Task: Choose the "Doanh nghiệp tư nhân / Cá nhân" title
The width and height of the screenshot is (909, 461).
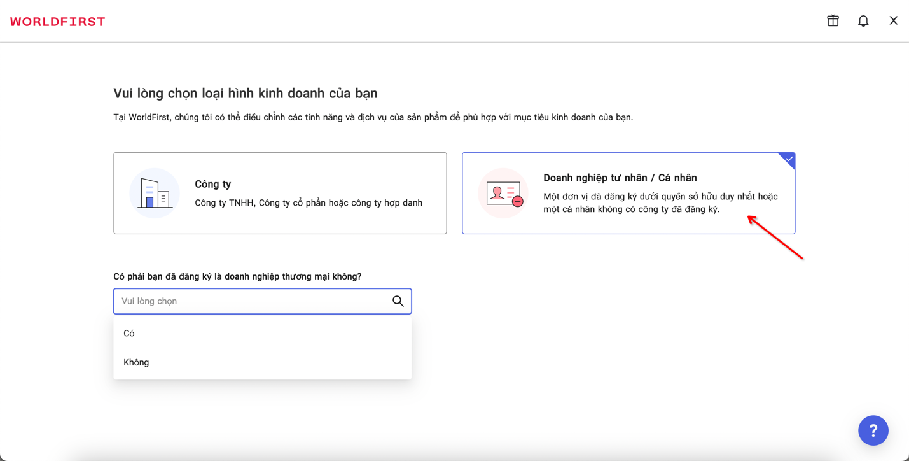Action: pos(620,178)
